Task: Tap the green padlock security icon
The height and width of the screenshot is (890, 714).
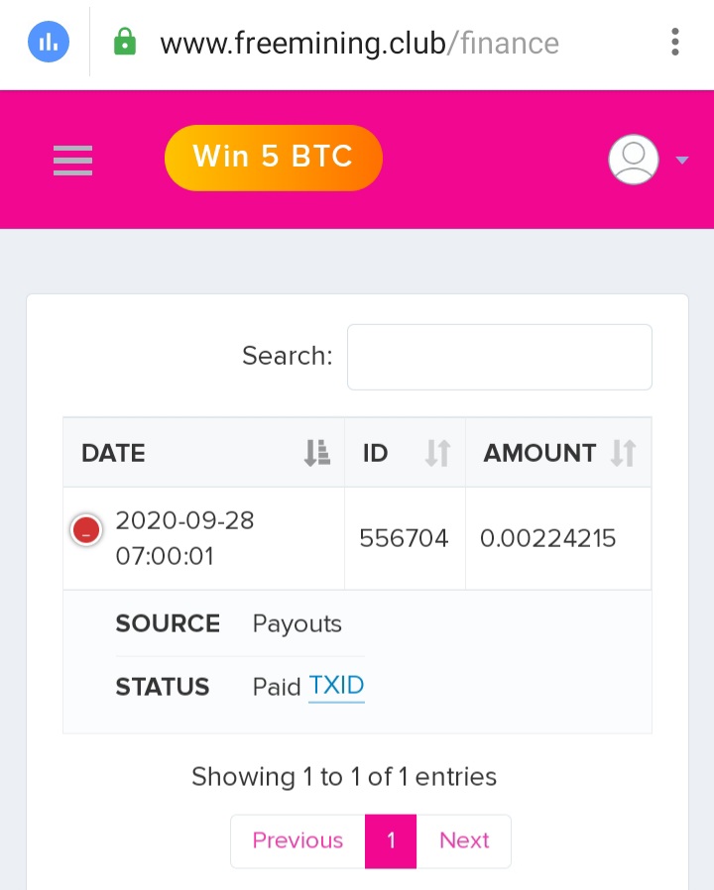Action: (124, 42)
